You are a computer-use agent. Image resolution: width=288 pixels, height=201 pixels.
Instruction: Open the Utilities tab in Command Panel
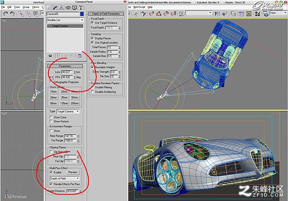[x=81, y=7]
